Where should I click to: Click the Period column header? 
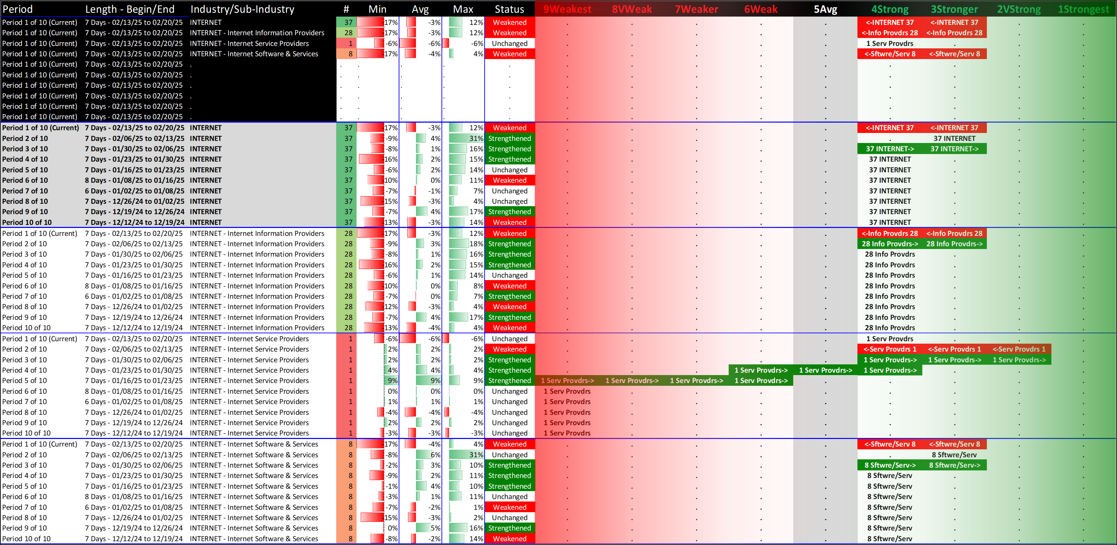coord(17,9)
